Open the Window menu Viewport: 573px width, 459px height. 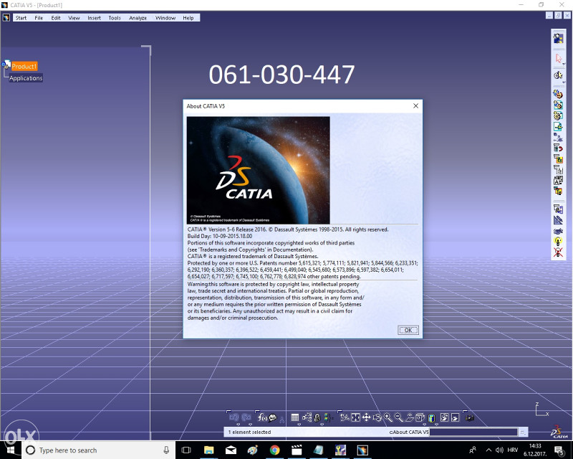point(165,18)
